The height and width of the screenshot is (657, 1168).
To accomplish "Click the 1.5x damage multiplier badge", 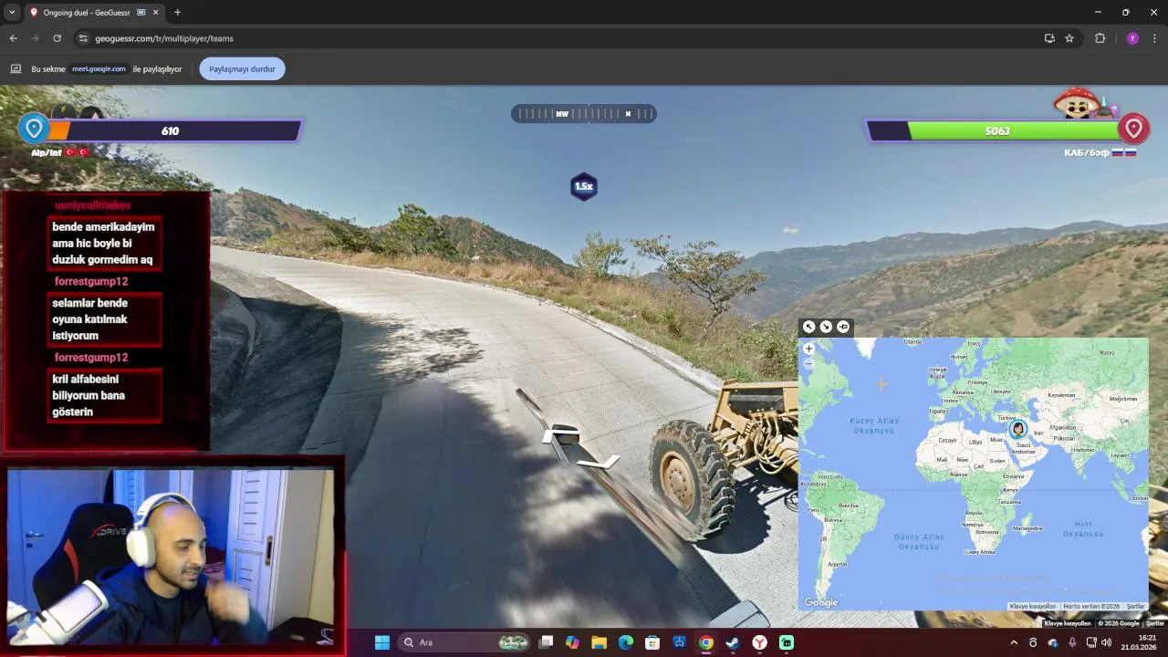I will point(584,186).
